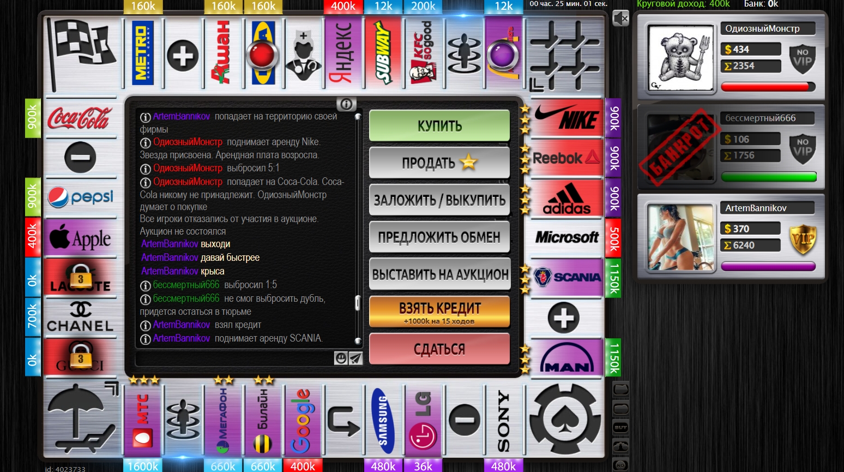Select the Chanel company cell
Screen dimensions: 844x472
(80, 317)
